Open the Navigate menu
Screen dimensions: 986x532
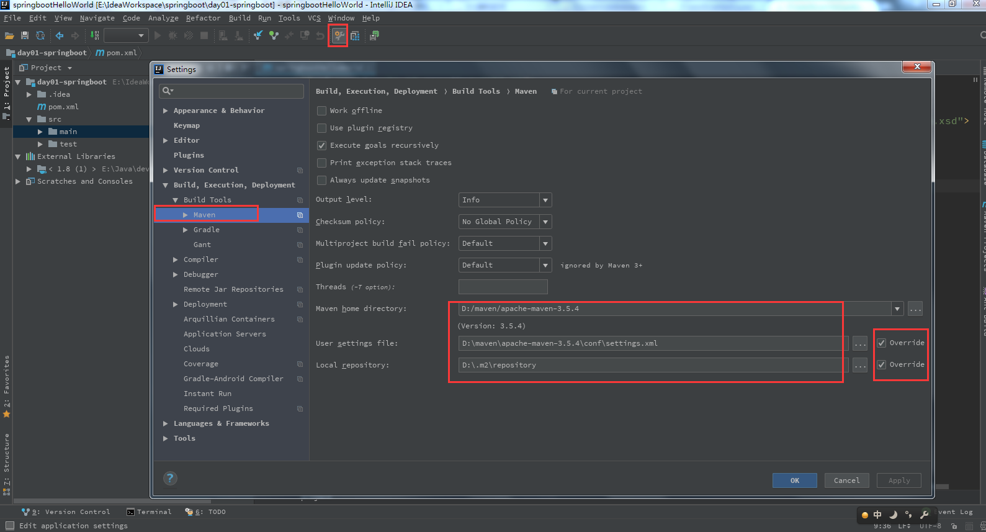(x=97, y=18)
